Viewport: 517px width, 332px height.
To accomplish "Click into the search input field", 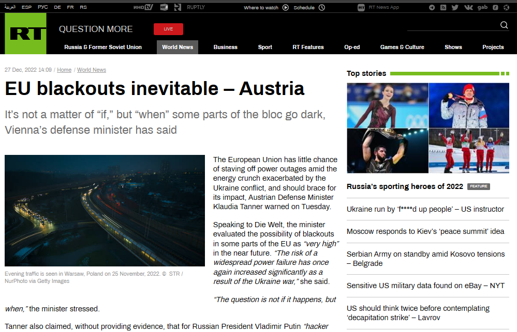I will point(453,25).
